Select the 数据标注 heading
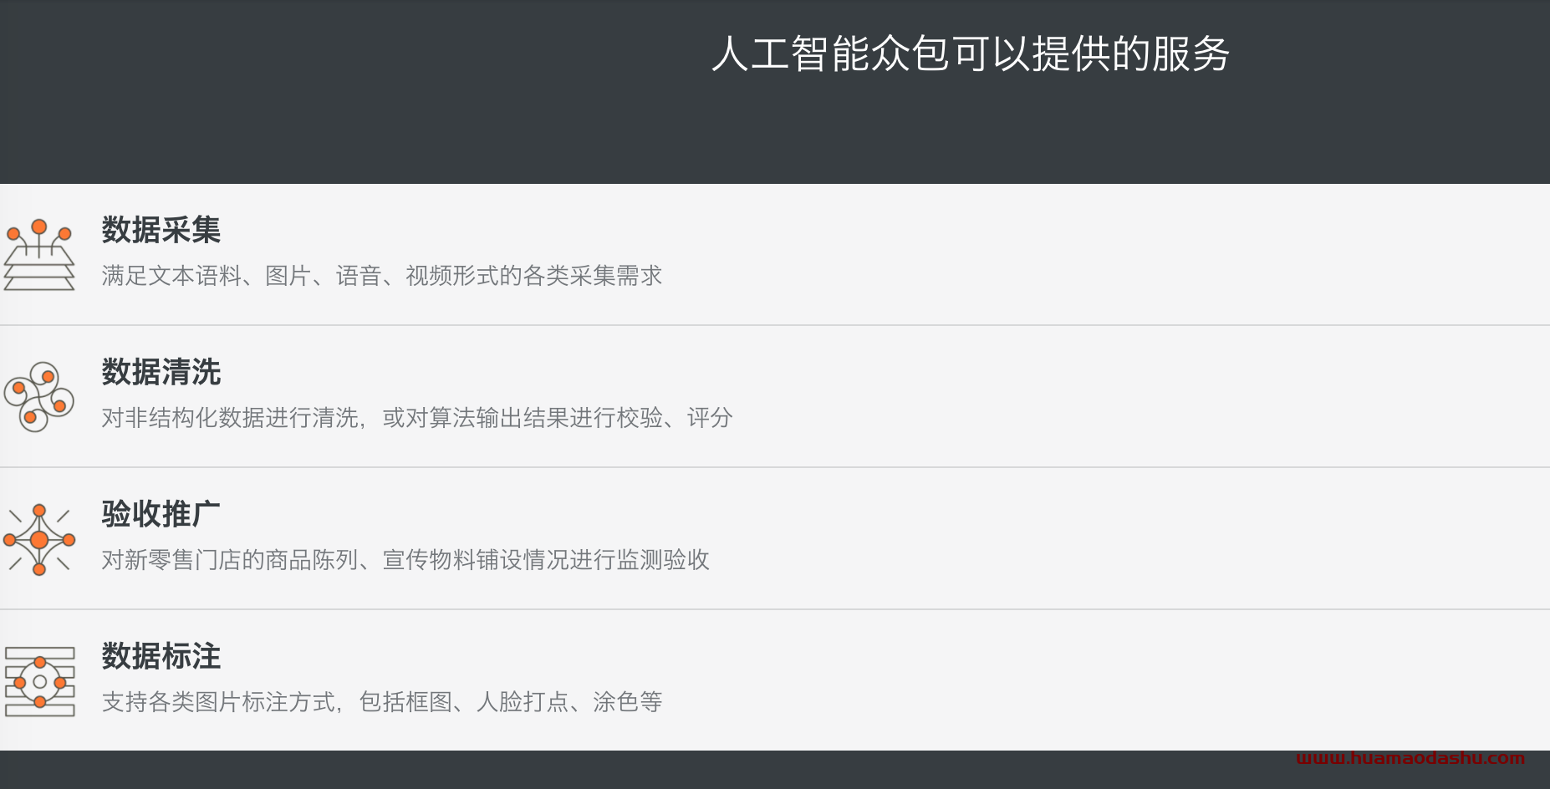This screenshot has height=789, width=1550. 161,656
